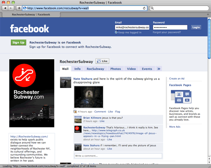Click Nate Stahura's avatar on last comment

click(78, 147)
